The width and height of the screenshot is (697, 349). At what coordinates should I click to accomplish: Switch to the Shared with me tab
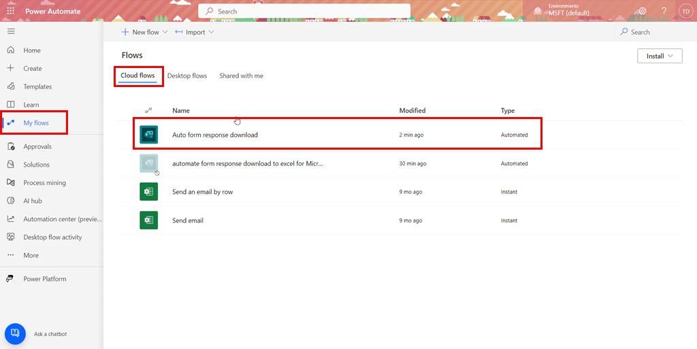pos(242,76)
